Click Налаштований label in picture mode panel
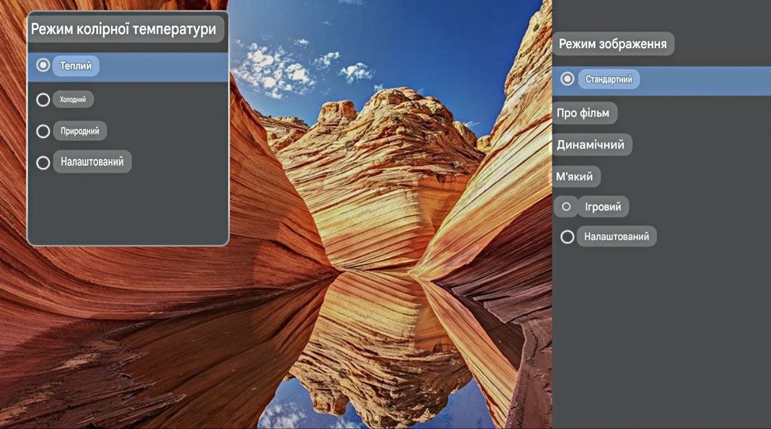Screen dimensions: 771x429 coord(617,236)
